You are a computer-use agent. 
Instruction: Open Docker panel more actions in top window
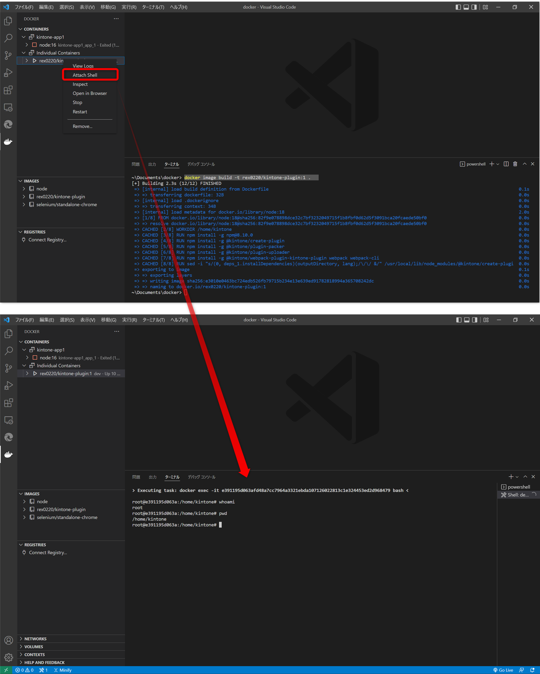pos(116,19)
